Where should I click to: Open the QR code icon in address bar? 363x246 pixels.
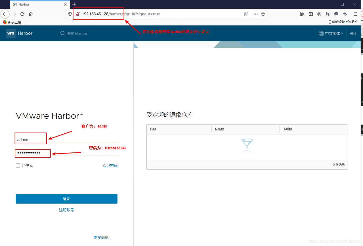pos(246,14)
